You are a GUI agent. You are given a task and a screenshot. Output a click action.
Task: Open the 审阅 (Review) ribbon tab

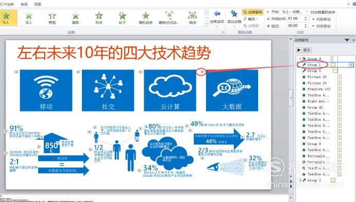pos(24,4)
